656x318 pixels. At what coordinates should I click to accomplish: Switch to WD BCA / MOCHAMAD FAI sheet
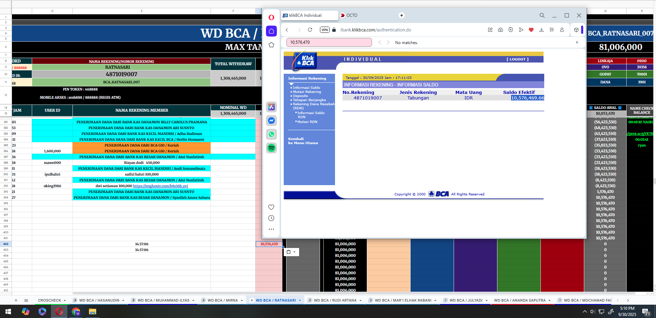tap(587, 301)
